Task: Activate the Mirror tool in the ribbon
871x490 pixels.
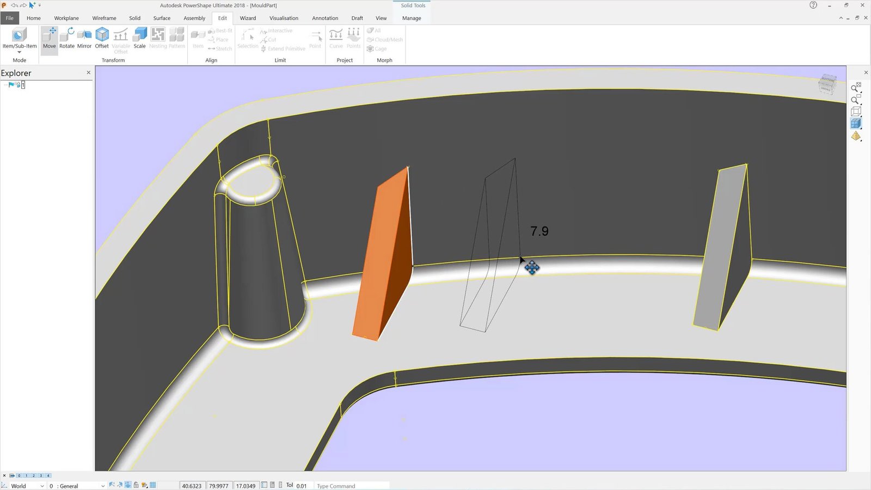Action: click(x=84, y=38)
